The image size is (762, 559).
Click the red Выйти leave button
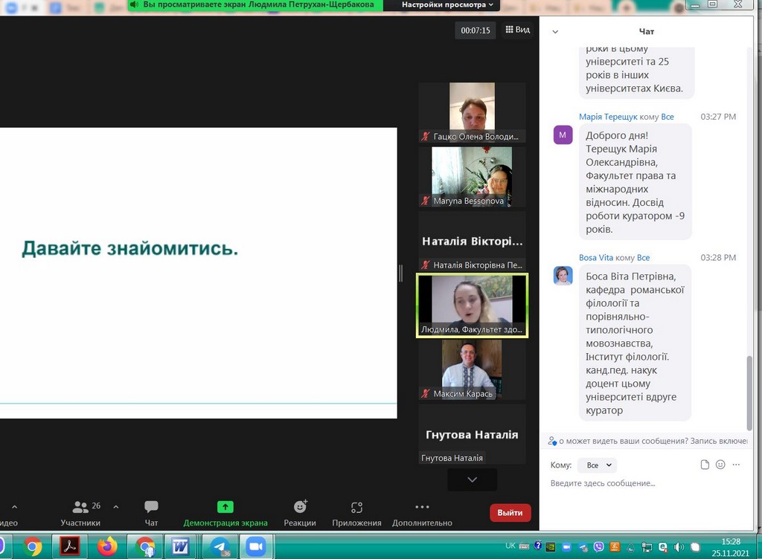tap(510, 512)
